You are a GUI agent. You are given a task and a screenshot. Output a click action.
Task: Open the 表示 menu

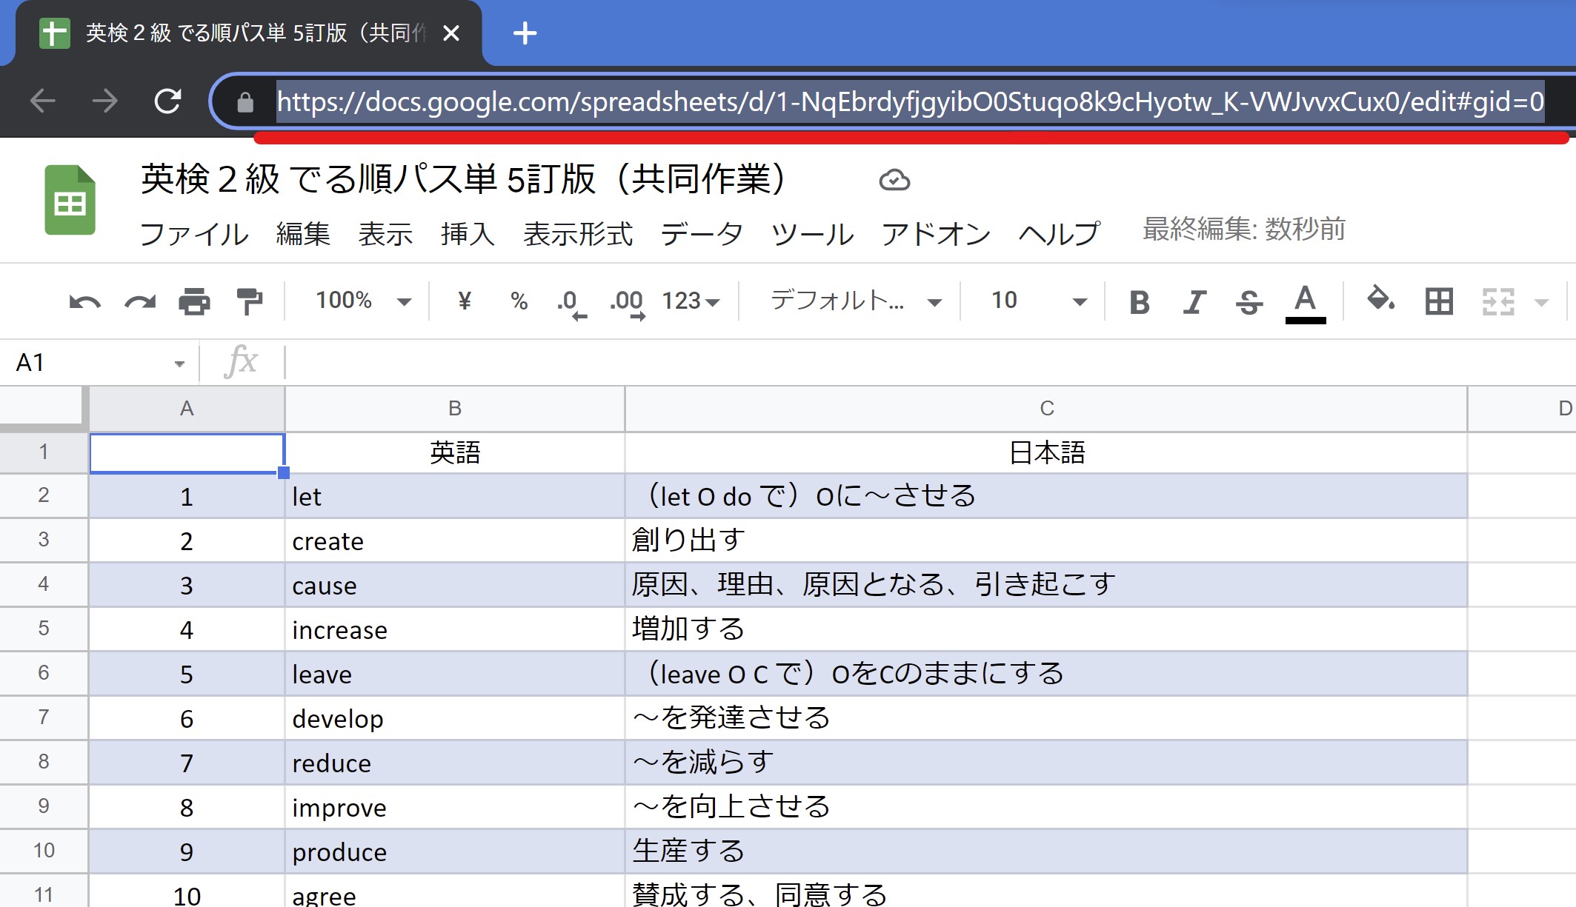click(x=385, y=234)
